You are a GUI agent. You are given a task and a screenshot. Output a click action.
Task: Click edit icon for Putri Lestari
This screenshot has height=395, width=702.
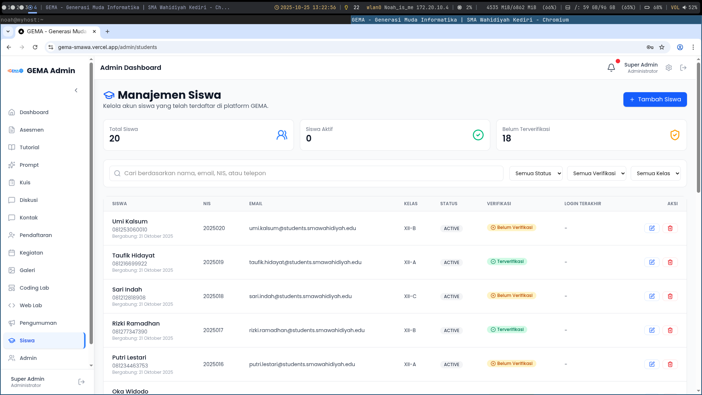click(652, 364)
